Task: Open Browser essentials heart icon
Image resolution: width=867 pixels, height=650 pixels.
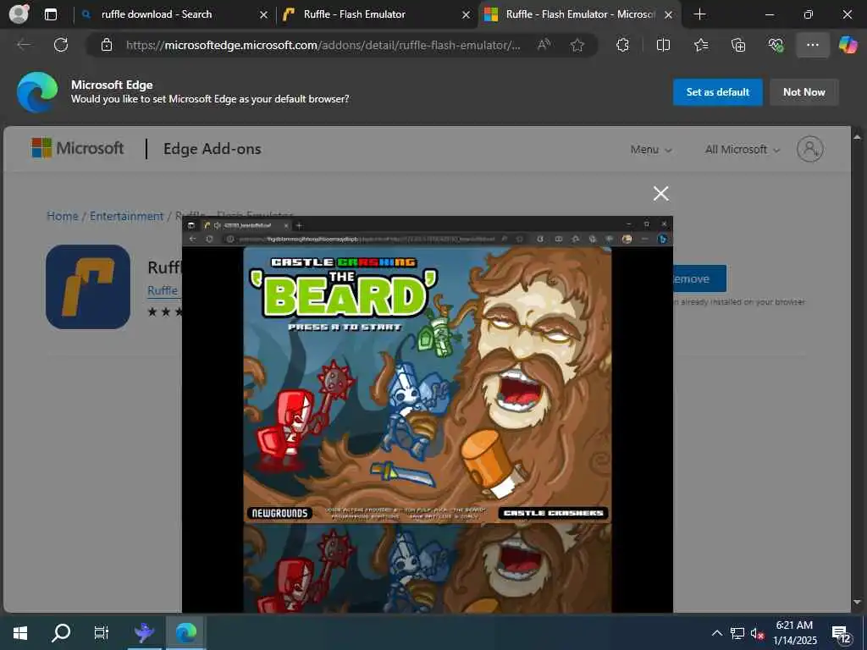Action: click(x=776, y=45)
